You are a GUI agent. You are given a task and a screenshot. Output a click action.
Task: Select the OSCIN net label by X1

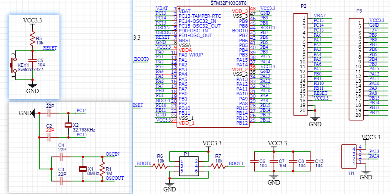pyautogui.click(x=112, y=154)
